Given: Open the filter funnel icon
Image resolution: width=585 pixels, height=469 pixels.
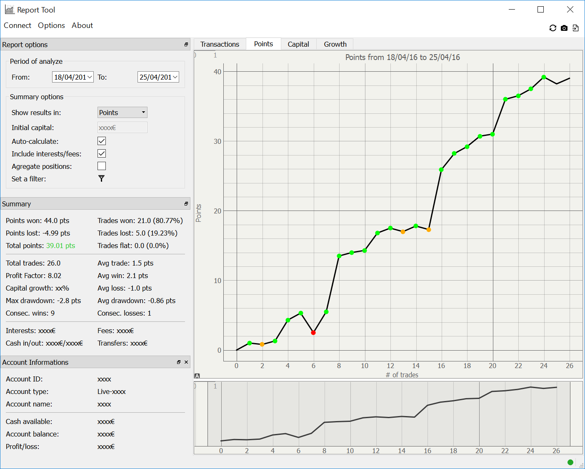Looking at the screenshot, I should [x=101, y=178].
